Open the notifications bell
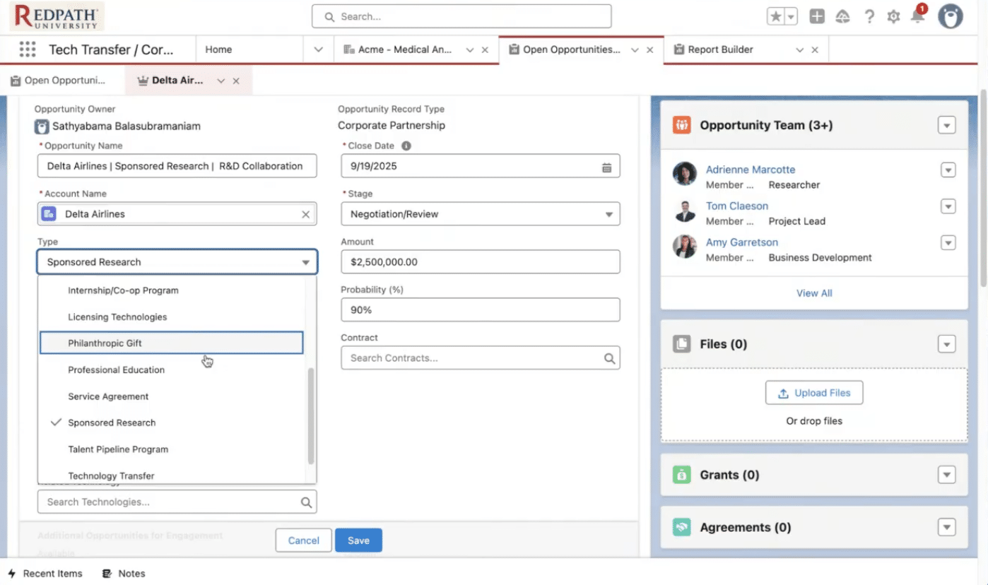Image resolution: width=988 pixels, height=585 pixels. [x=917, y=16]
